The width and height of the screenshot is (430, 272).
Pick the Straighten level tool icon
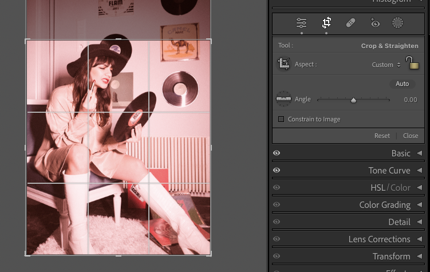point(283,99)
